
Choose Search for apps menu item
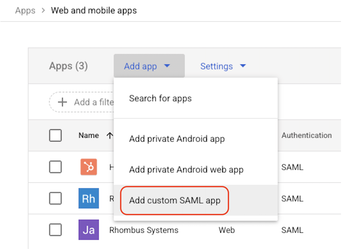coord(196,98)
